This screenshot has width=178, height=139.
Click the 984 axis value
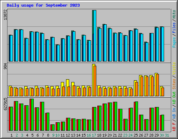(5, 66)
